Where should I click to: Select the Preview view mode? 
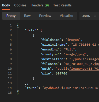tap(45, 16)
